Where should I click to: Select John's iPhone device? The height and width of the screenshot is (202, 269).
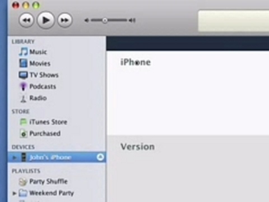(57, 157)
